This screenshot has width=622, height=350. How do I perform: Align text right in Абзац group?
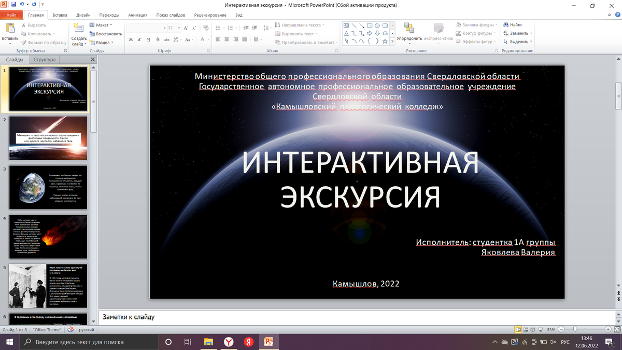[236, 39]
